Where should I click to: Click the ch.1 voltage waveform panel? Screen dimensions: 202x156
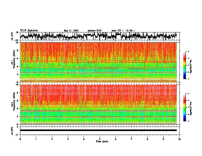coord(100,36)
